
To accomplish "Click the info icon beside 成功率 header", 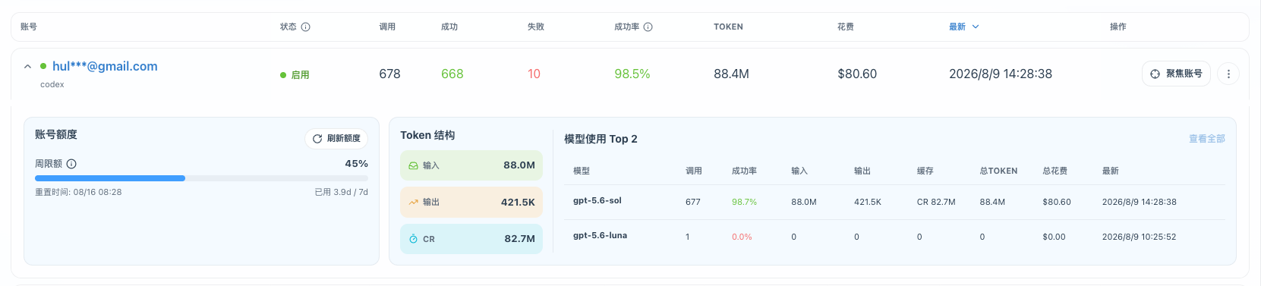I will point(648,27).
